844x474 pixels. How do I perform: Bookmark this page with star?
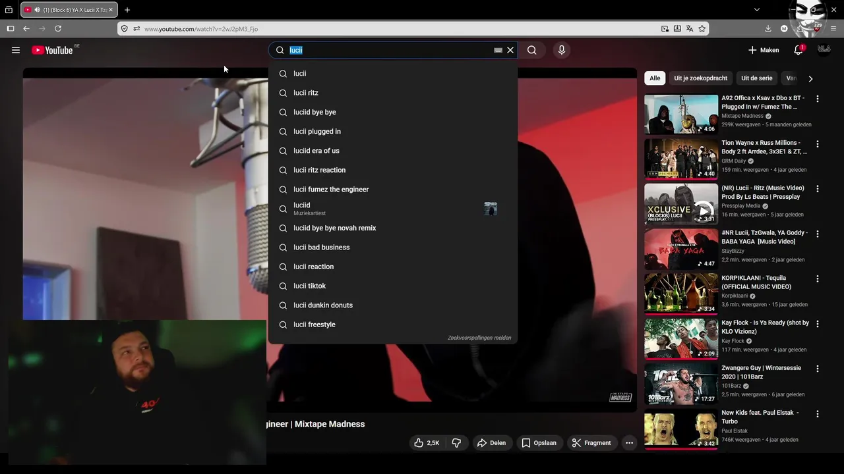[702, 28]
